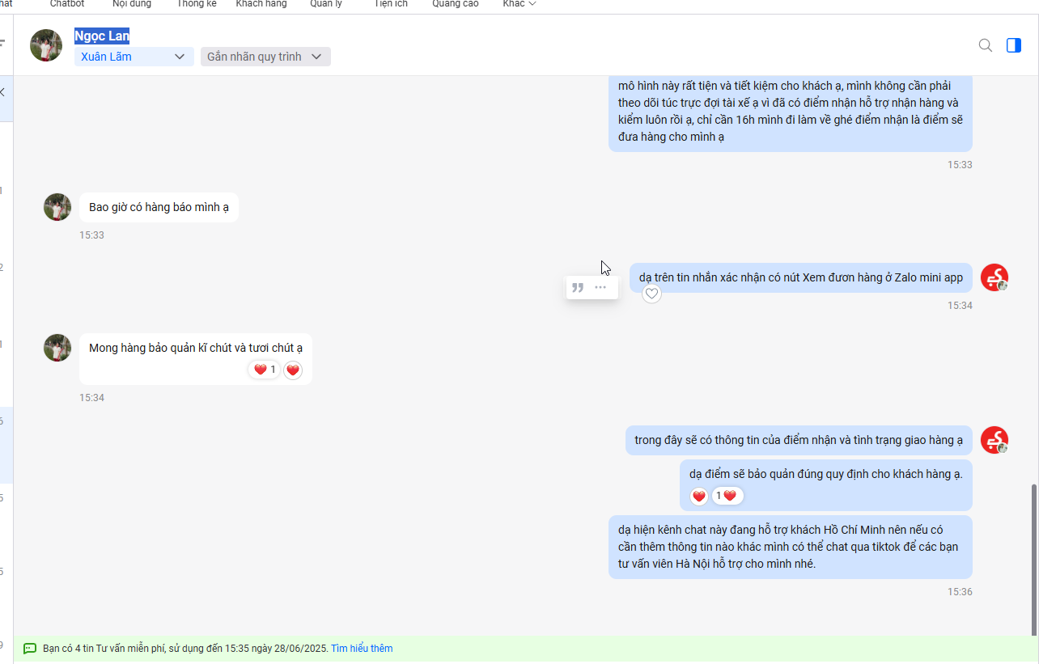
Task: Open the 'Khách hàng' top navigation tab
Action: click(261, 4)
